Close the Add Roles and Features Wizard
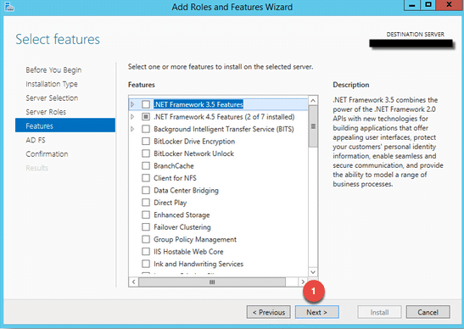 coord(449,5)
